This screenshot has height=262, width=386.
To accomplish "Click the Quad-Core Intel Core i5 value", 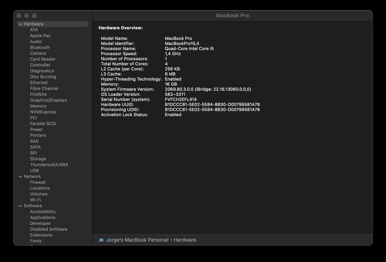I will (189, 49).
